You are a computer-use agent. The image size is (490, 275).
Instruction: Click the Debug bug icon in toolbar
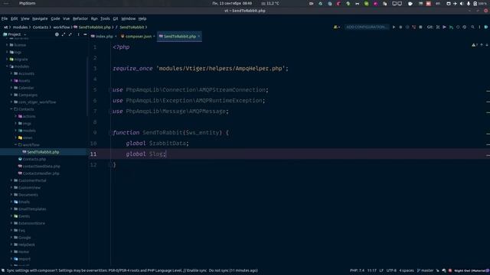[x=400, y=27]
